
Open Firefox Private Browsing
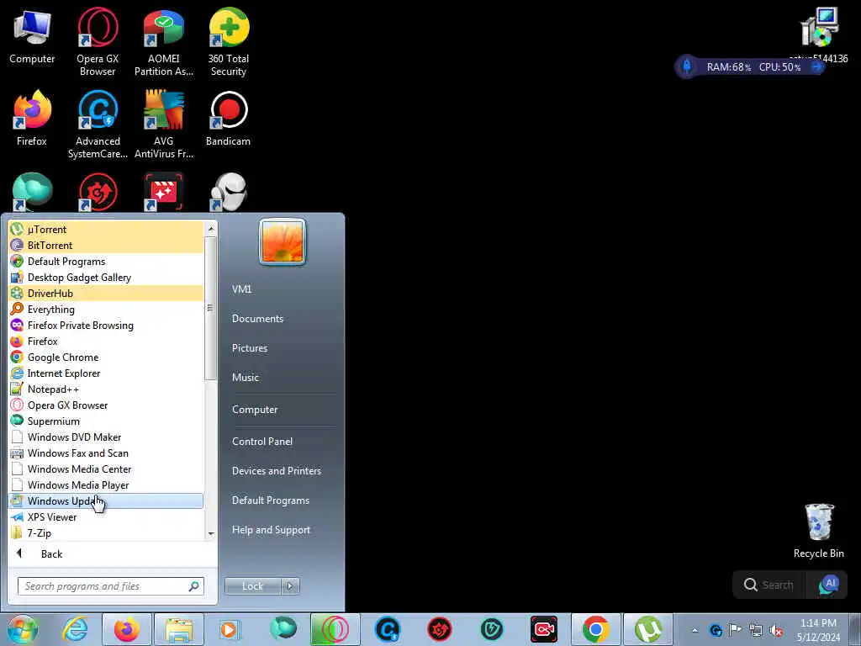pyautogui.click(x=105, y=326)
